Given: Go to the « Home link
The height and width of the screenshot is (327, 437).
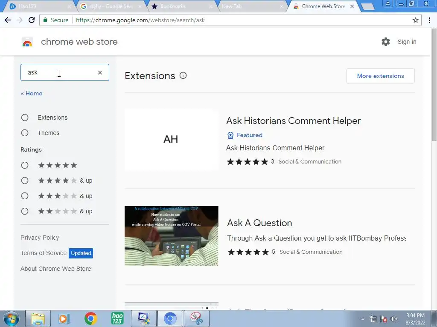Looking at the screenshot, I should (32, 93).
